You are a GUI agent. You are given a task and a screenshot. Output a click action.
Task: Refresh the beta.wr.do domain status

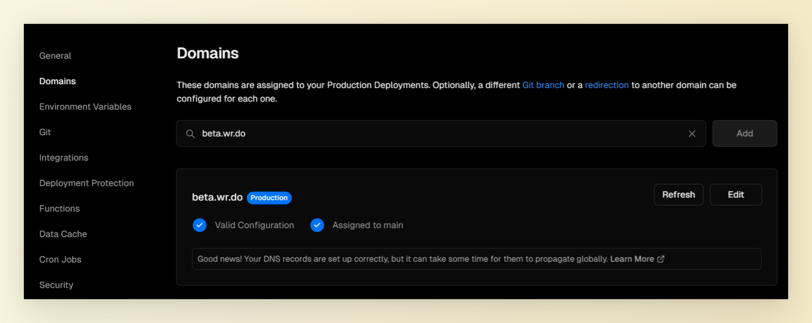click(x=678, y=194)
